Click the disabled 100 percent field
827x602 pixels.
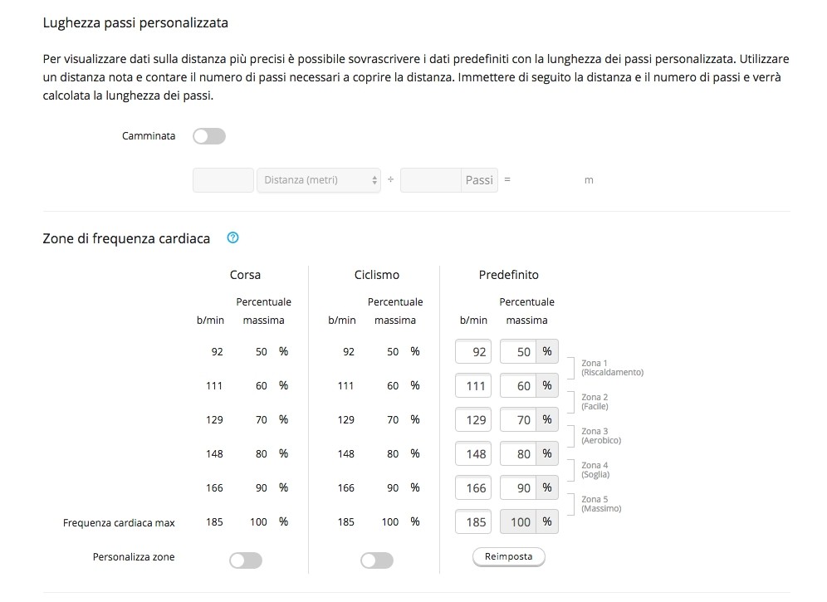click(x=519, y=521)
